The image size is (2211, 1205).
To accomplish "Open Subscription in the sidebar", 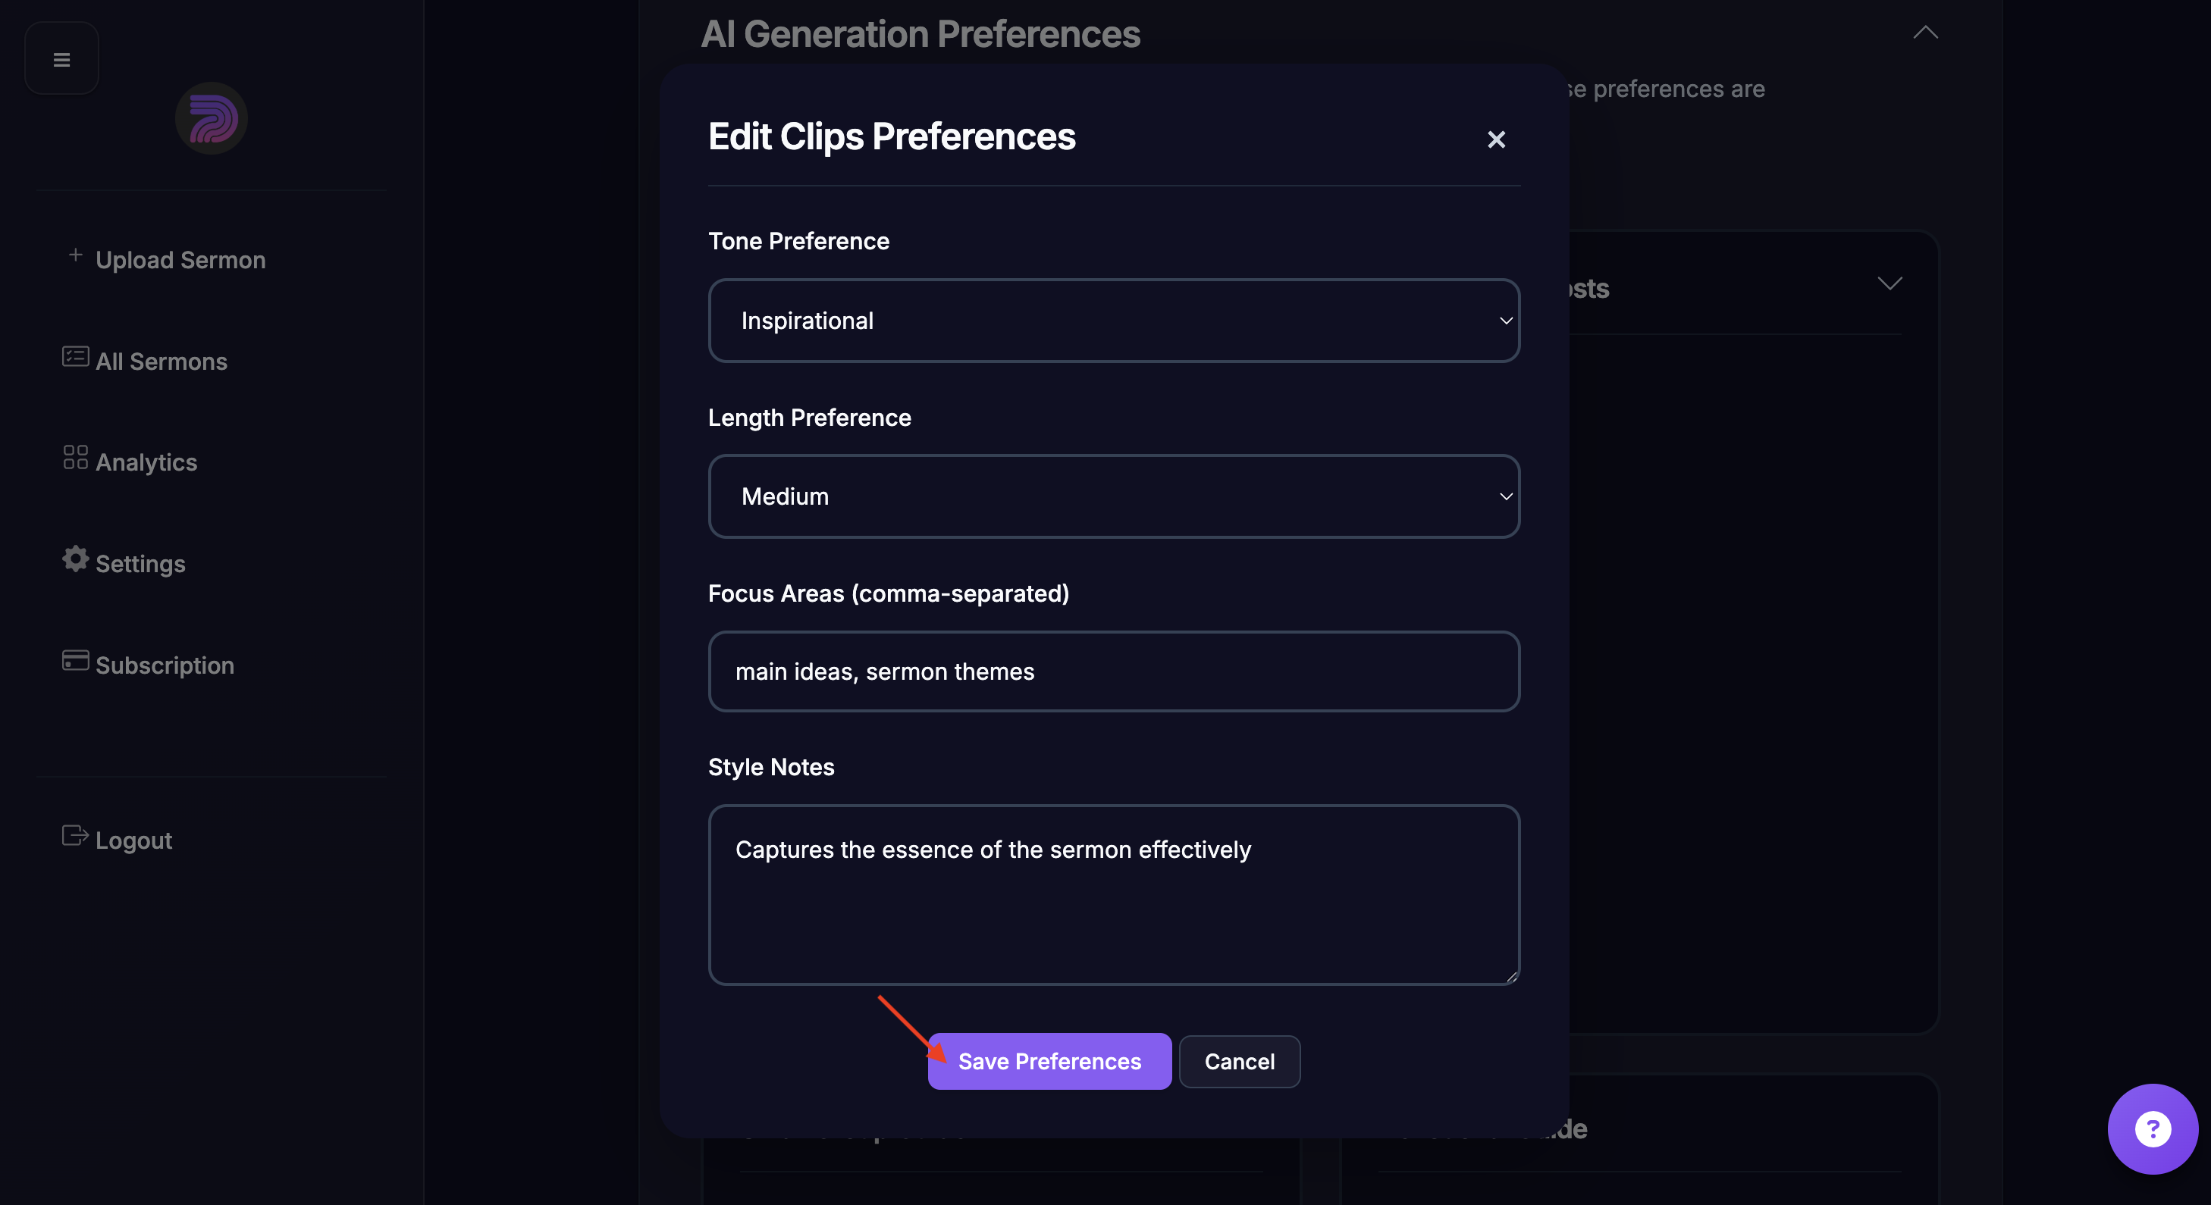I will 165,665.
